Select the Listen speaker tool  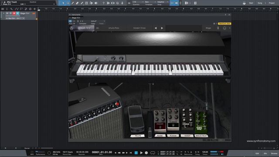[x=96, y=3]
